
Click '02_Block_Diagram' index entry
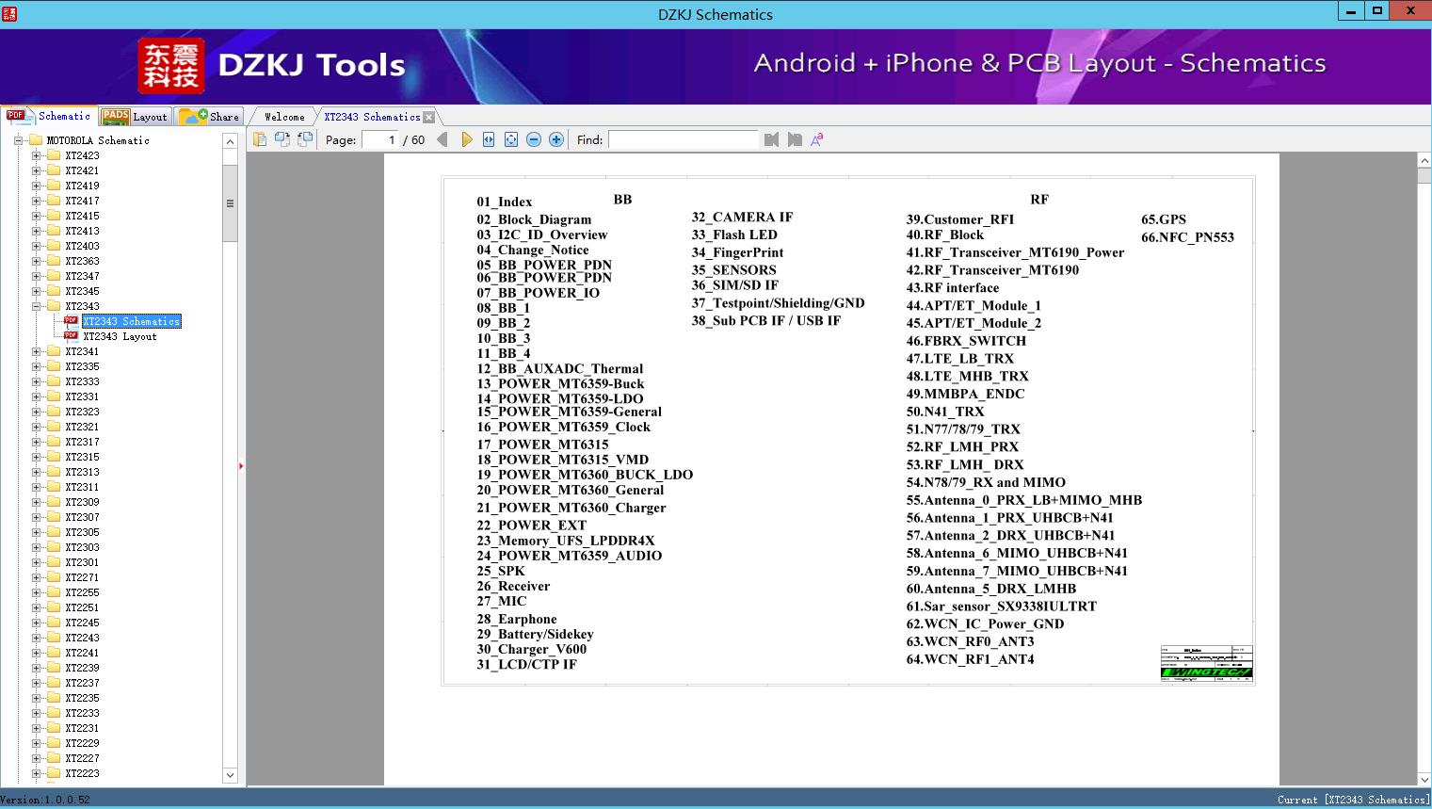click(x=534, y=219)
